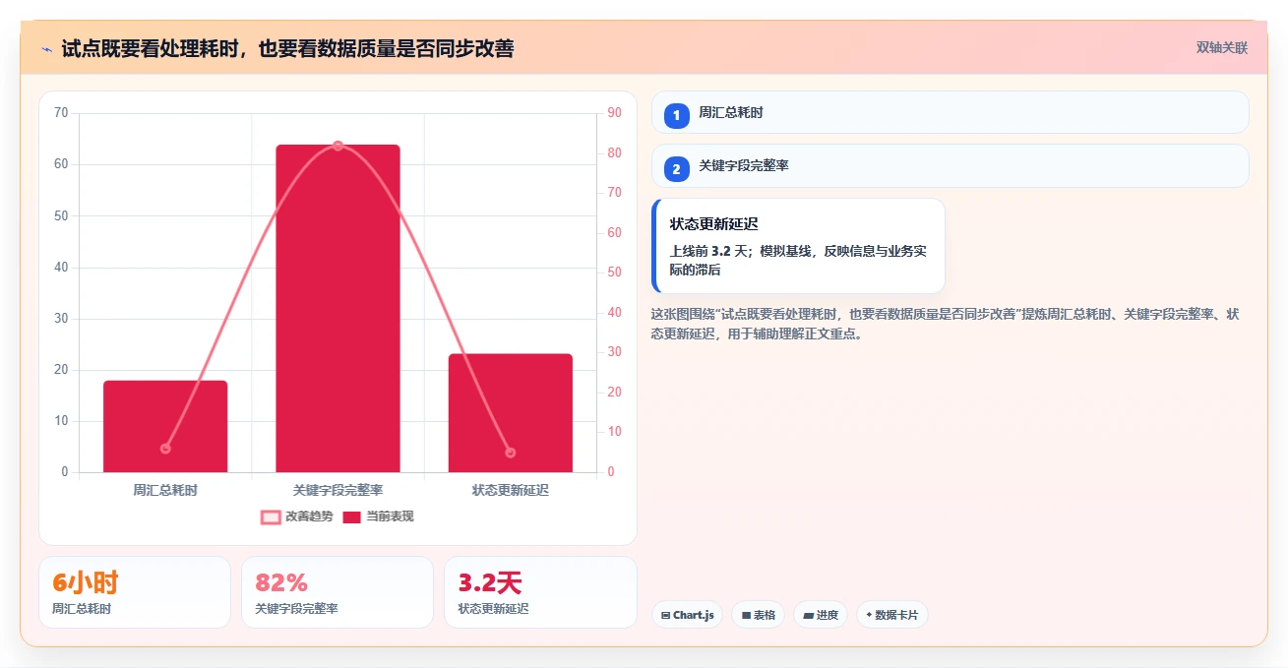Click the 6小时 metric card
1288x668 pixels.
(135, 592)
